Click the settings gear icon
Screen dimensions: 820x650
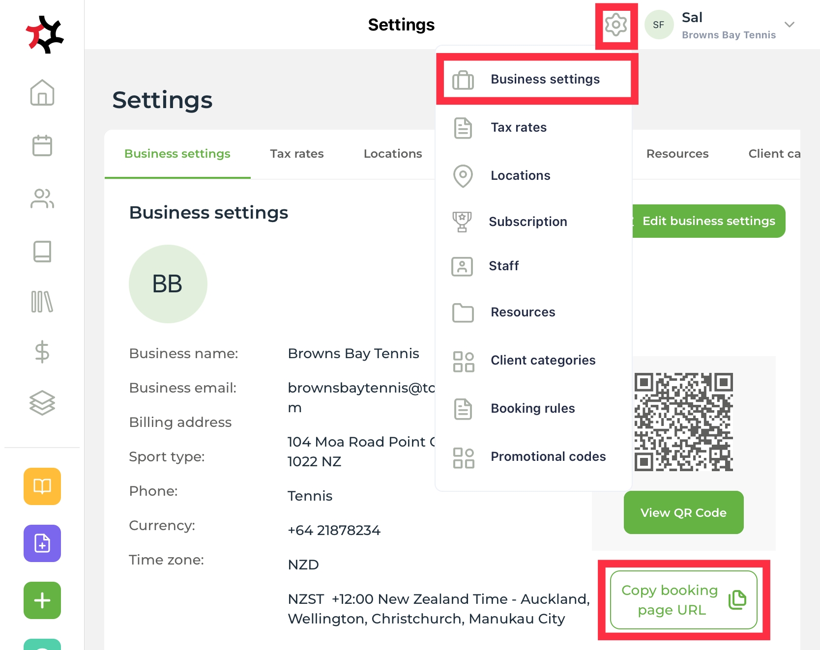tap(616, 25)
